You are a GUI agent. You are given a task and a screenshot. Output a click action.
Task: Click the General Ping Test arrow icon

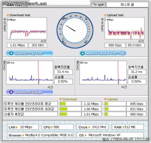click(x=11, y=53)
